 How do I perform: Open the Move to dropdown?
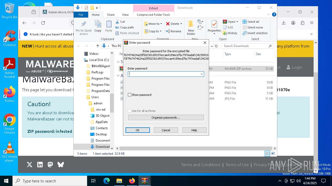point(153,24)
